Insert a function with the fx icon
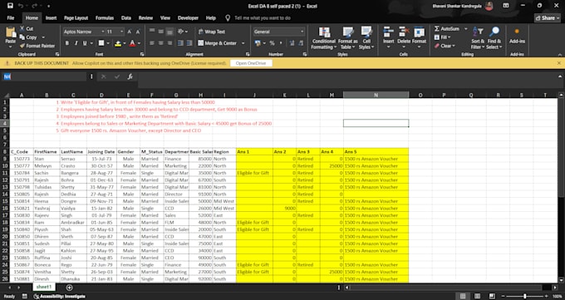565x300 pixels. (130, 76)
